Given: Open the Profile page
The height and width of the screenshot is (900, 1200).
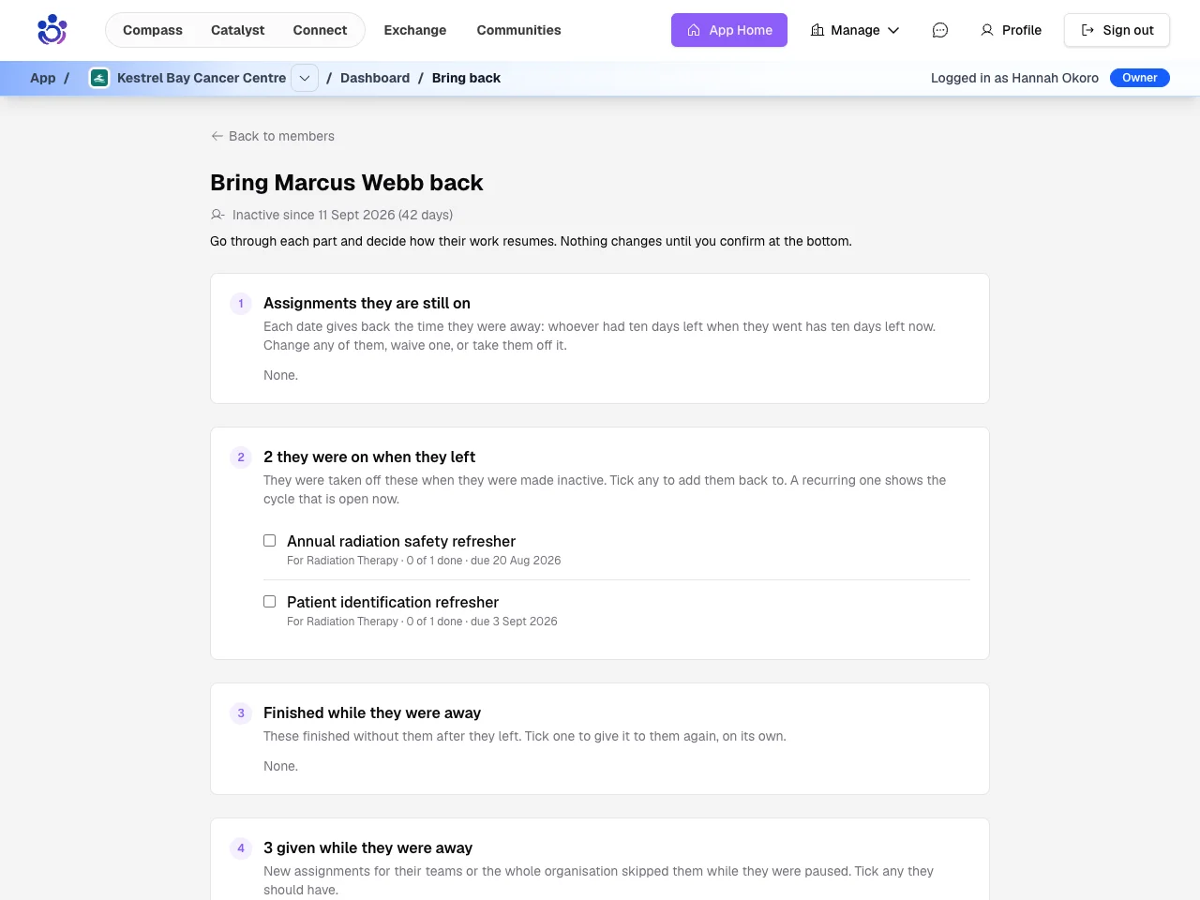Looking at the screenshot, I should (1011, 30).
